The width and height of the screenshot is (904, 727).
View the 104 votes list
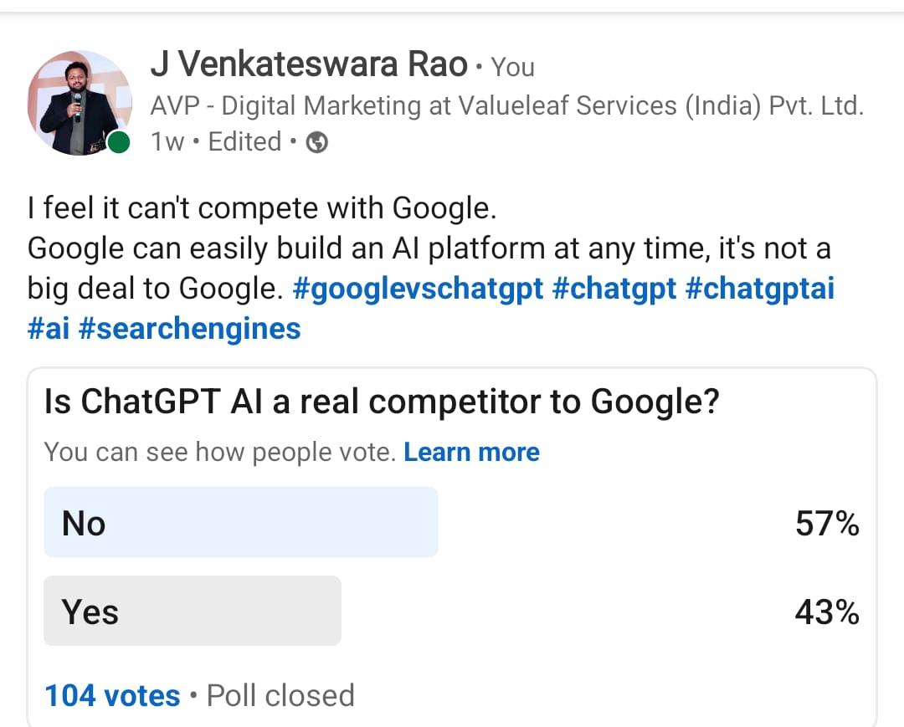(112, 695)
